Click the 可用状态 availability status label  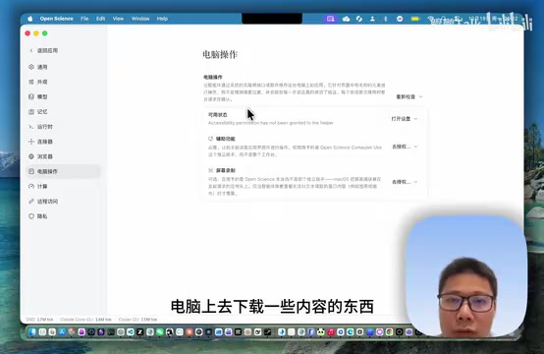point(218,115)
